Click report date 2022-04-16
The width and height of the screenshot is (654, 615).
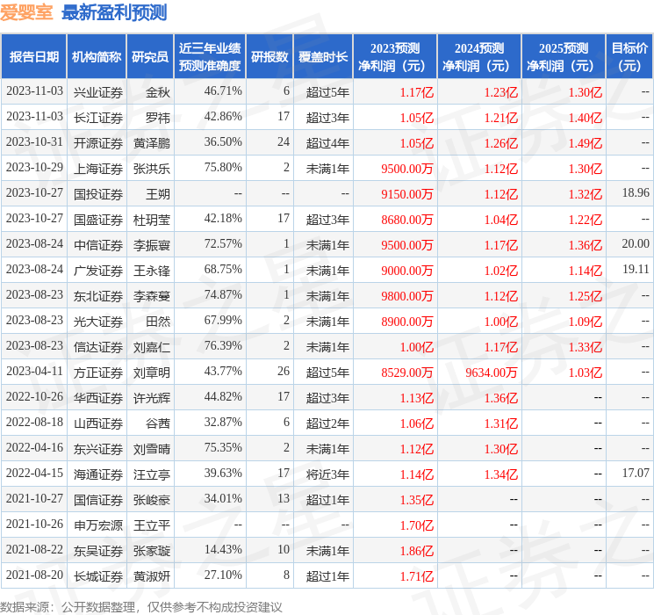pyautogui.click(x=34, y=447)
